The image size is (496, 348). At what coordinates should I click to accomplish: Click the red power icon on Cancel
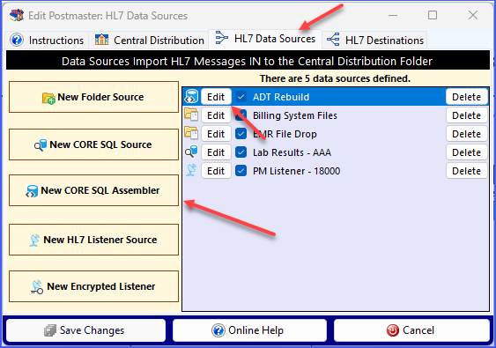pos(393,330)
